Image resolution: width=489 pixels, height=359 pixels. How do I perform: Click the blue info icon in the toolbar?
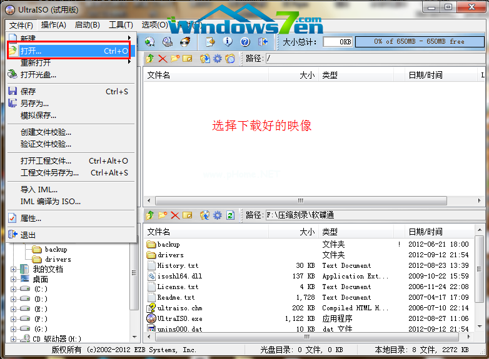(x=228, y=42)
